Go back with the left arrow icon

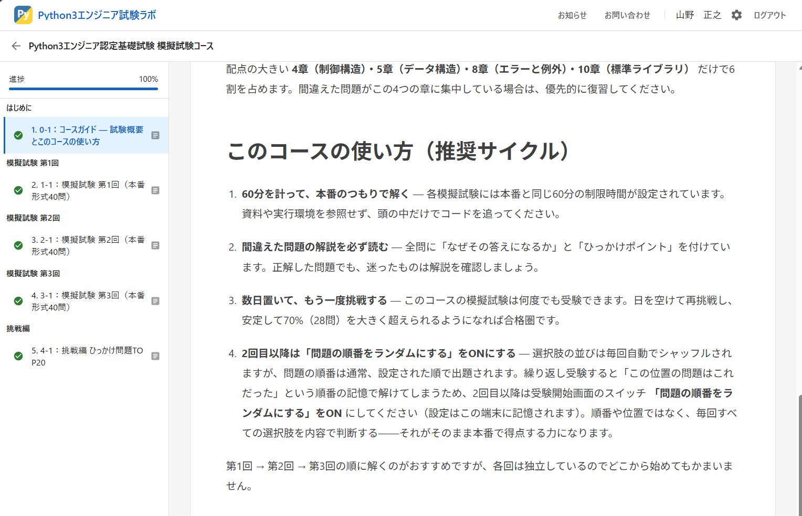point(16,46)
